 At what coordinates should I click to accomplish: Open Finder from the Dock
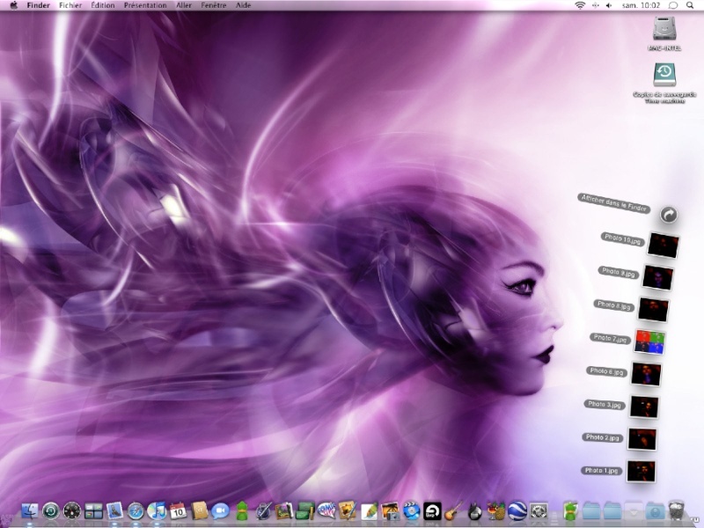(x=30, y=510)
